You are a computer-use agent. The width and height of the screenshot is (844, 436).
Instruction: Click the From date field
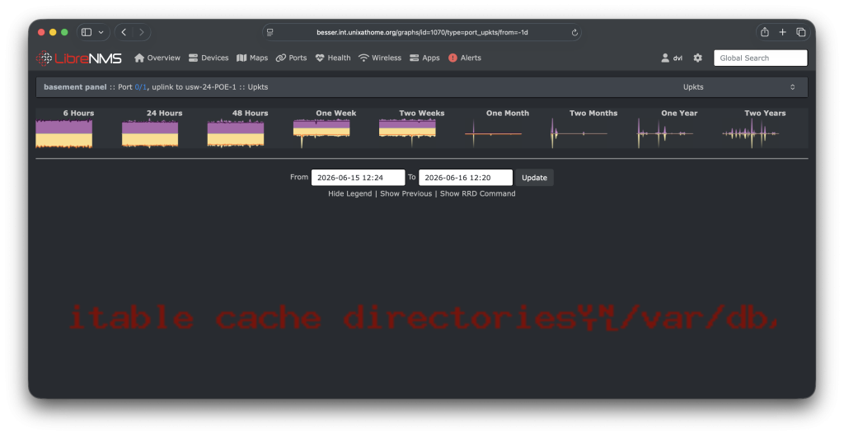pyautogui.click(x=358, y=178)
